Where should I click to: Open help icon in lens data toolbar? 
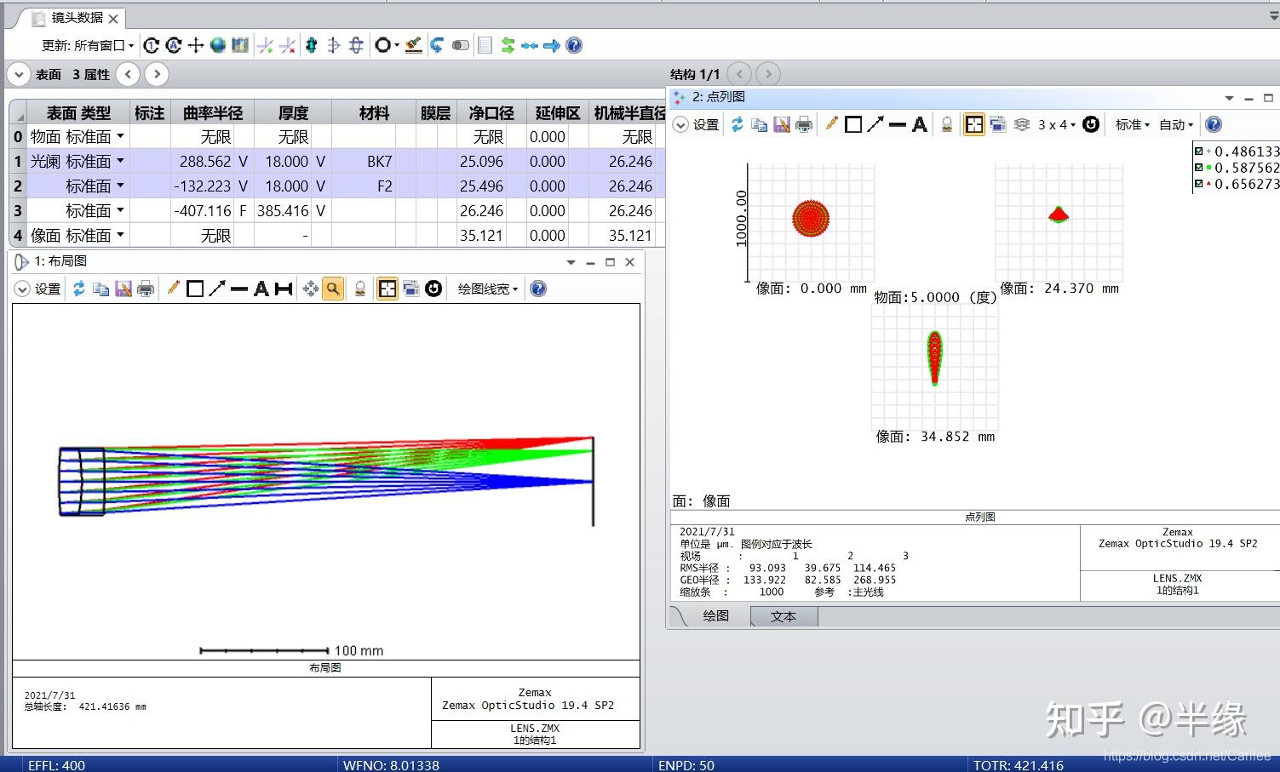tap(575, 45)
